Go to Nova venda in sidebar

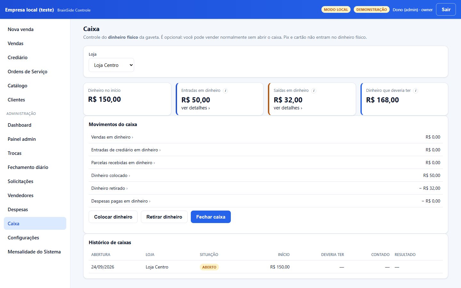pos(35,29)
